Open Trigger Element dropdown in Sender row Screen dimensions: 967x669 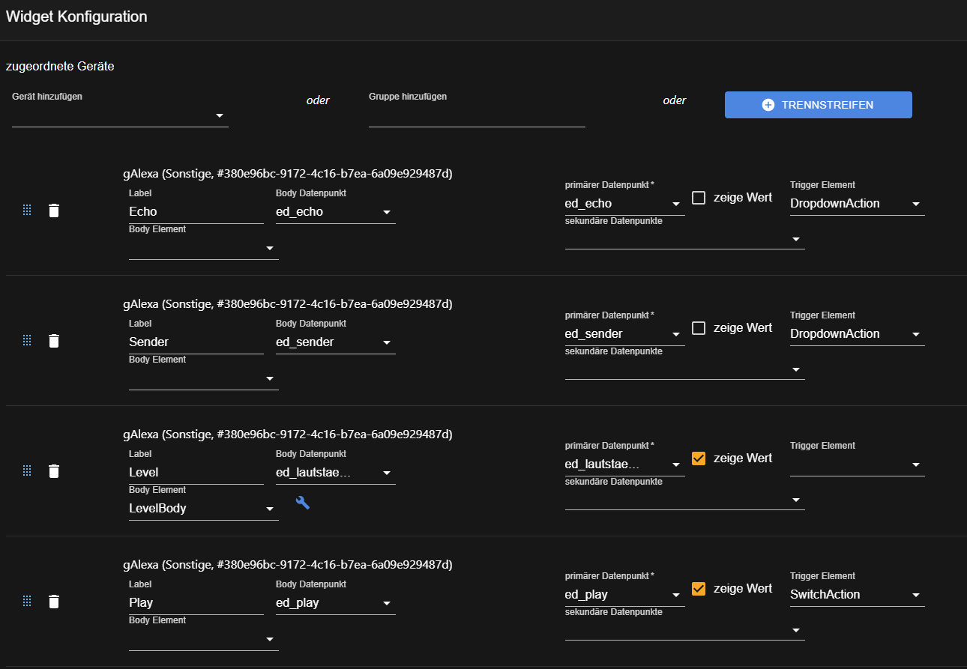[858, 334]
